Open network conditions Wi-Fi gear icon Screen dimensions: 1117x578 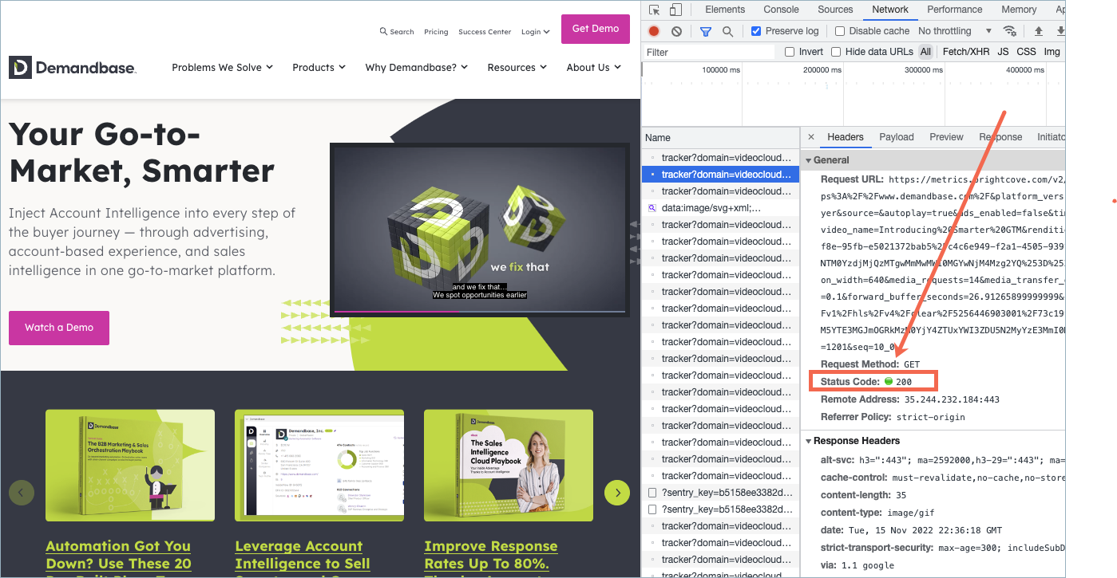(x=1010, y=31)
